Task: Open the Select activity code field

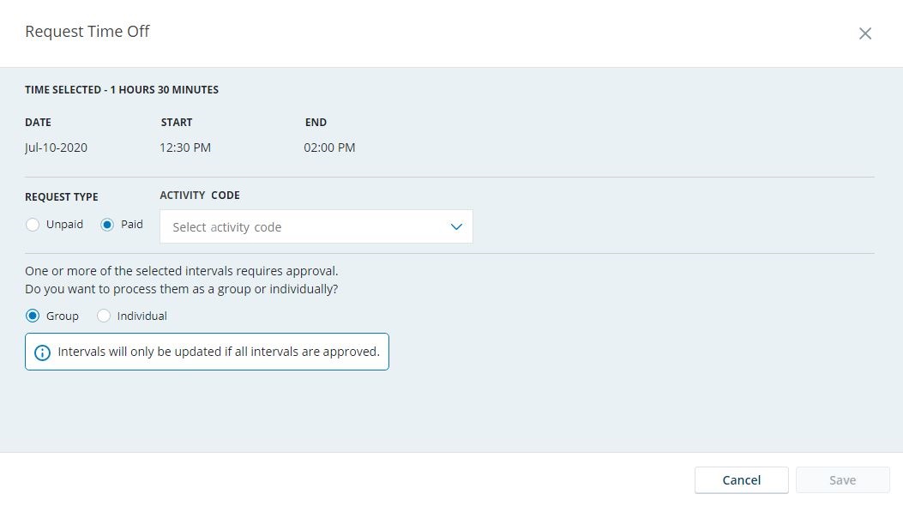Action: (x=316, y=226)
